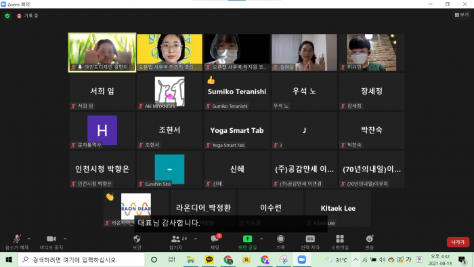
Task: Expand the screen share options arrow
Action: click(x=261, y=239)
